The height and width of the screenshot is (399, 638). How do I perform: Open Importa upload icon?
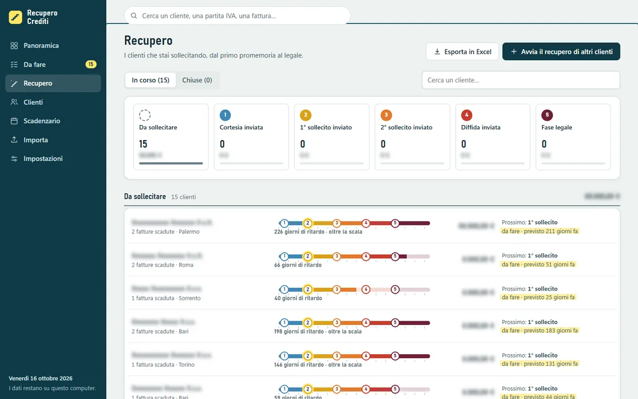pos(14,140)
